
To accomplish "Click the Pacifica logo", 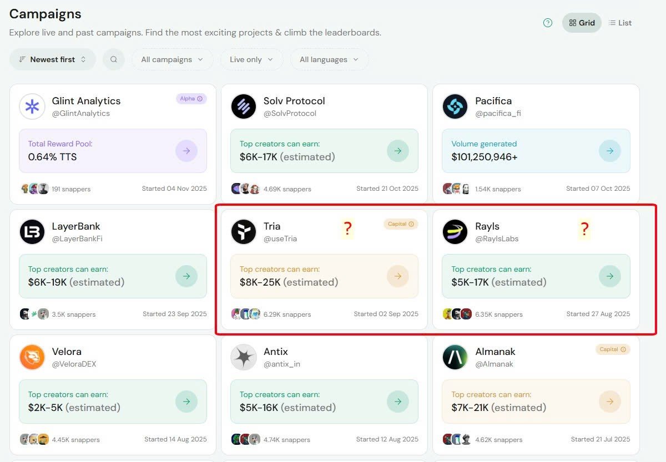I will coord(455,106).
